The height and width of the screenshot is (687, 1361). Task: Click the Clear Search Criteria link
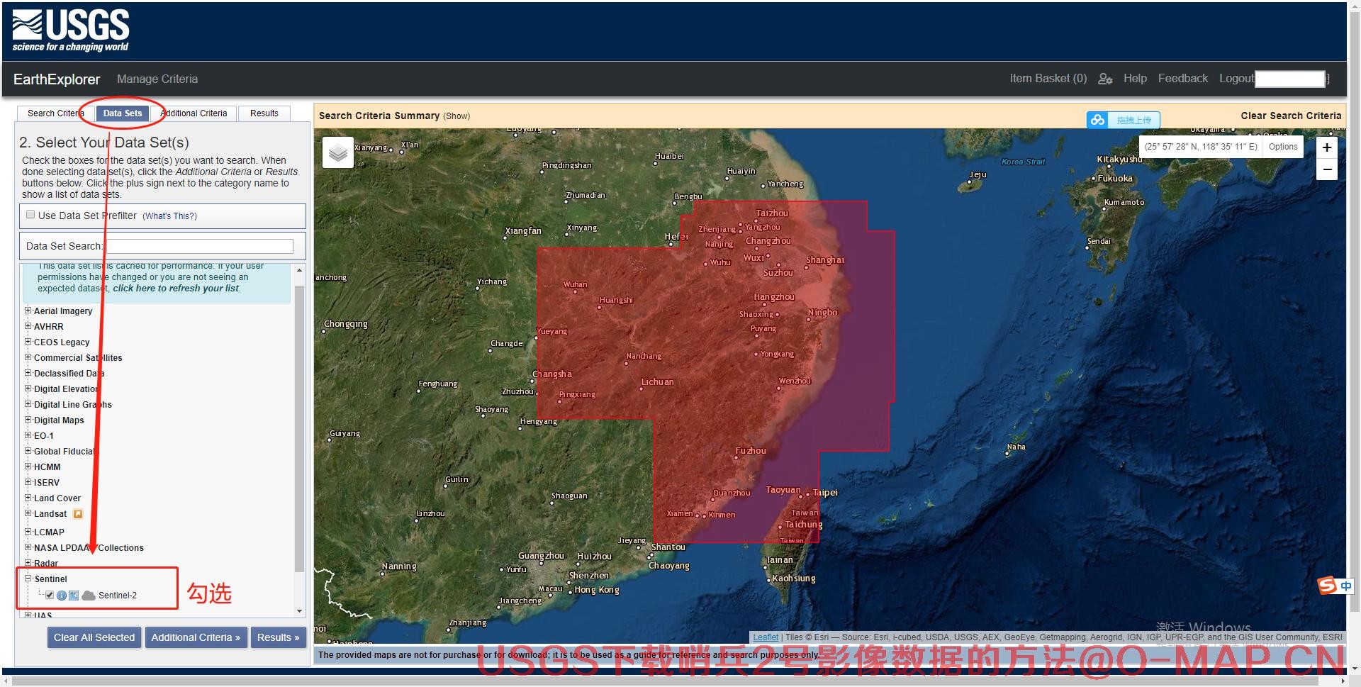1290,116
